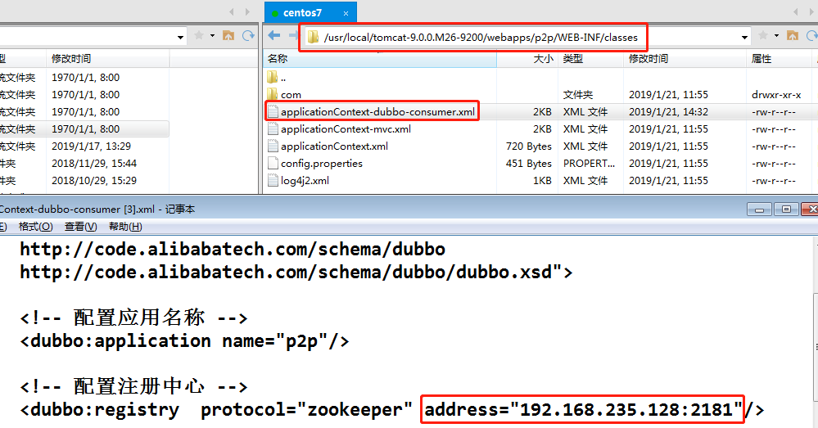The height and width of the screenshot is (428, 818).
Task: Select applicationContext-dubbo-consumer.xml file
Action: (x=377, y=112)
